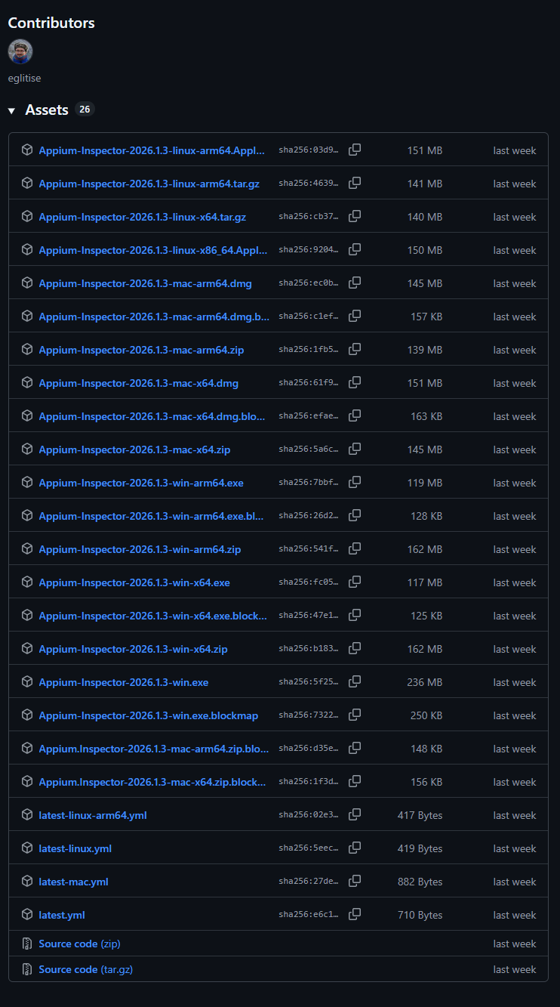The image size is (560, 1007).
Task: Download Appium-Inspector-2026.1.3-win-arm64.exe
Action: [141, 483]
